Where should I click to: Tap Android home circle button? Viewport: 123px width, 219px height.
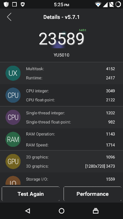[x=61, y=211]
